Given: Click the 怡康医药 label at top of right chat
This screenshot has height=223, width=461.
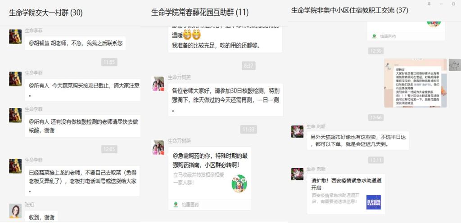Looking at the screenshot, I should [x=388, y=36].
